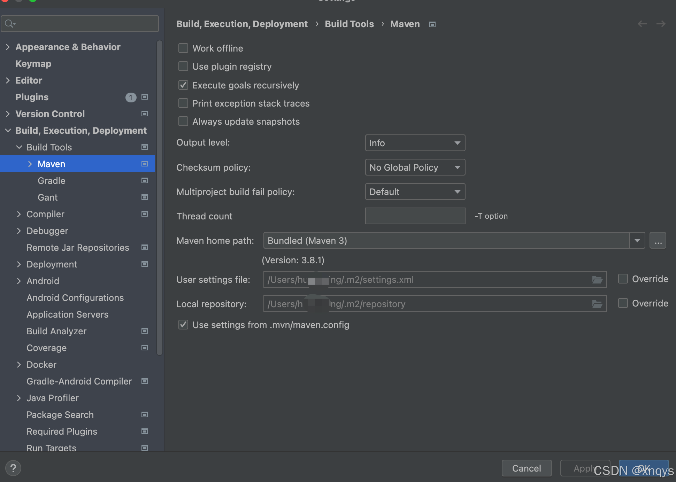Click folder icon in User settings file field
The height and width of the screenshot is (482, 676).
[597, 280]
